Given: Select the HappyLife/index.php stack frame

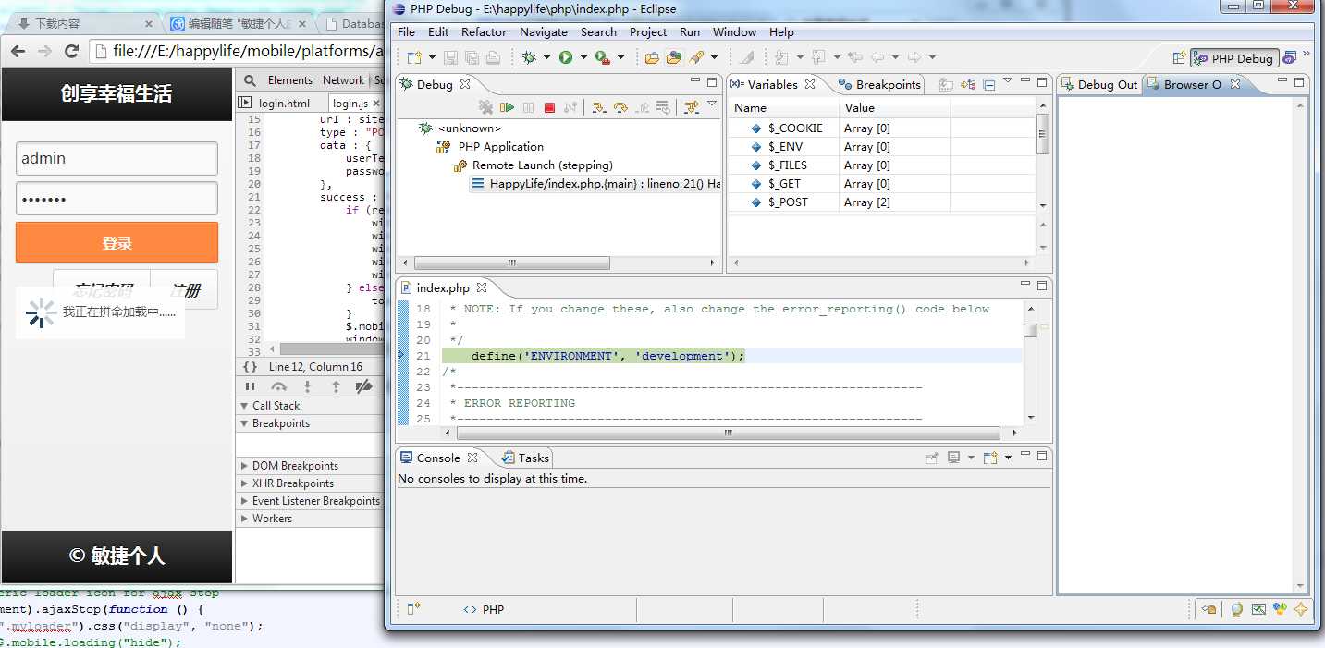Looking at the screenshot, I should click(595, 183).
